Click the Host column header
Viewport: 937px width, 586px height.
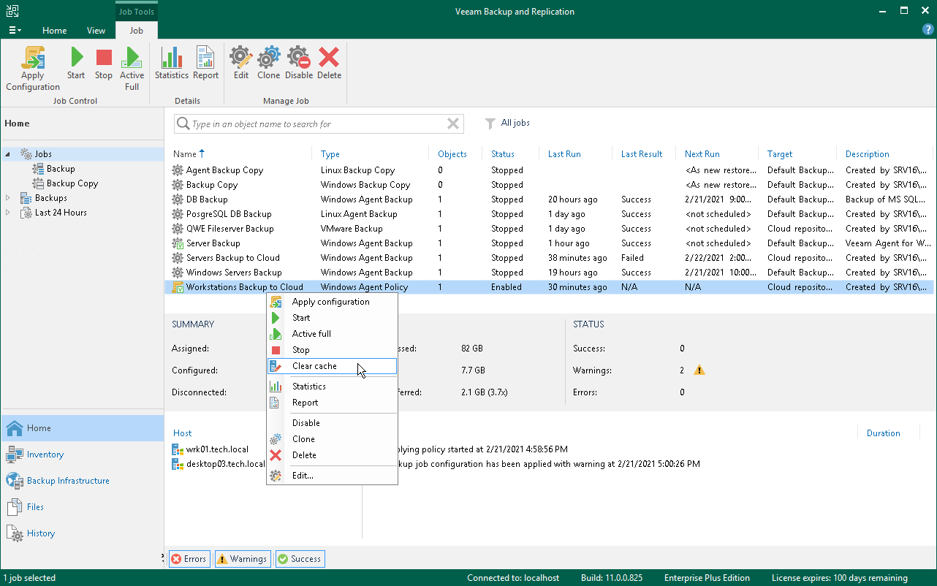[x=183, y=433]
